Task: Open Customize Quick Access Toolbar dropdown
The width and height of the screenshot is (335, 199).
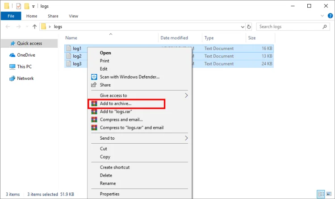Action: click(x=33, y=7)
